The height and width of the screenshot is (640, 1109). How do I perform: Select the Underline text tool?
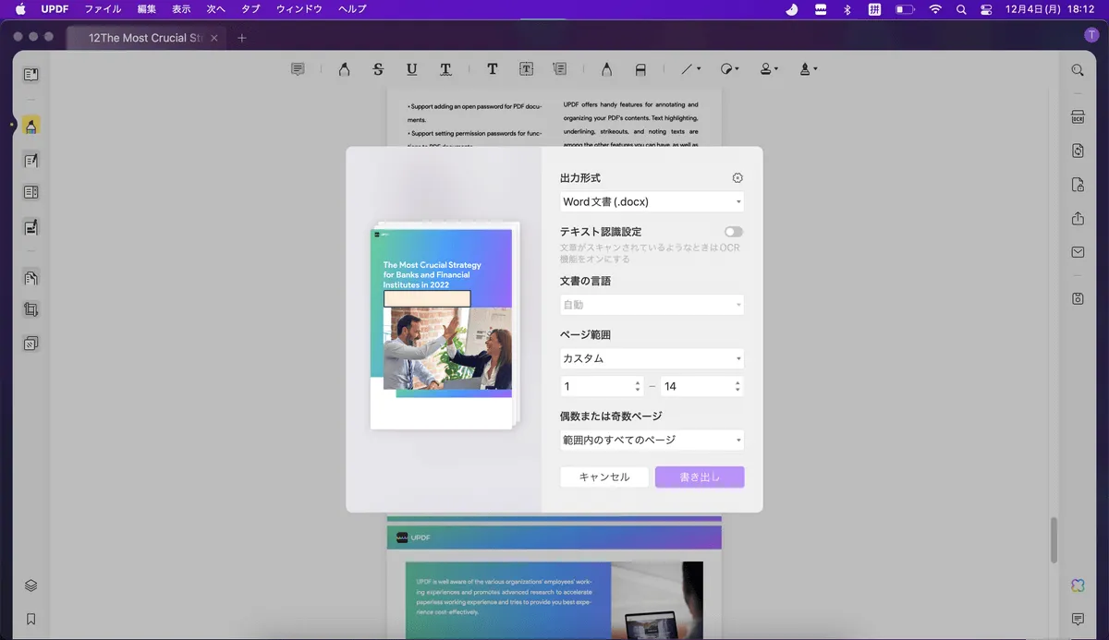412,69
